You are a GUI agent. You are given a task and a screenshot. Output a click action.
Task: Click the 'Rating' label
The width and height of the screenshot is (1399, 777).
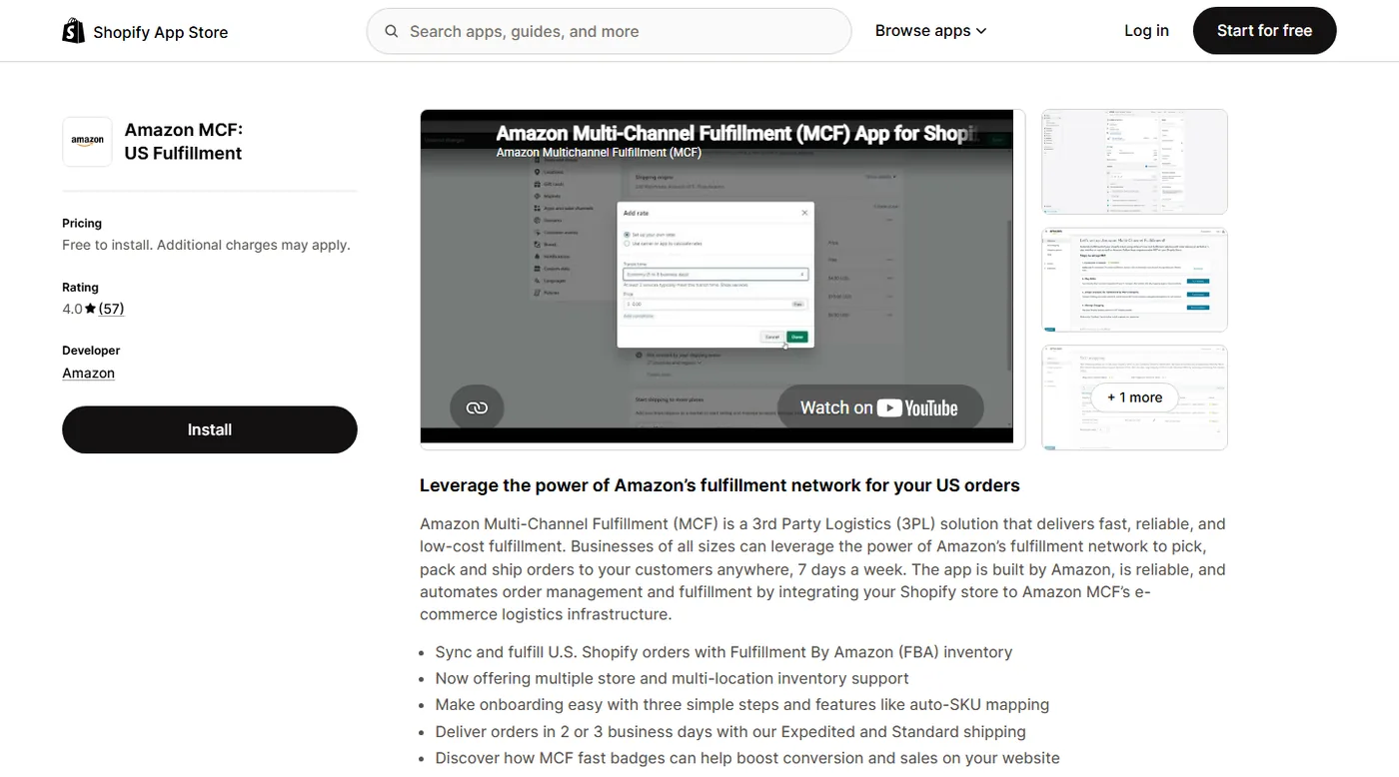(80, 287)
